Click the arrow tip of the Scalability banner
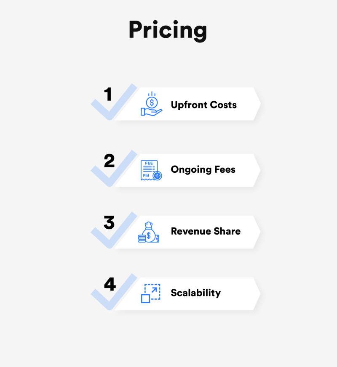This screenshot has width=337, height=367. coord(257,294)
